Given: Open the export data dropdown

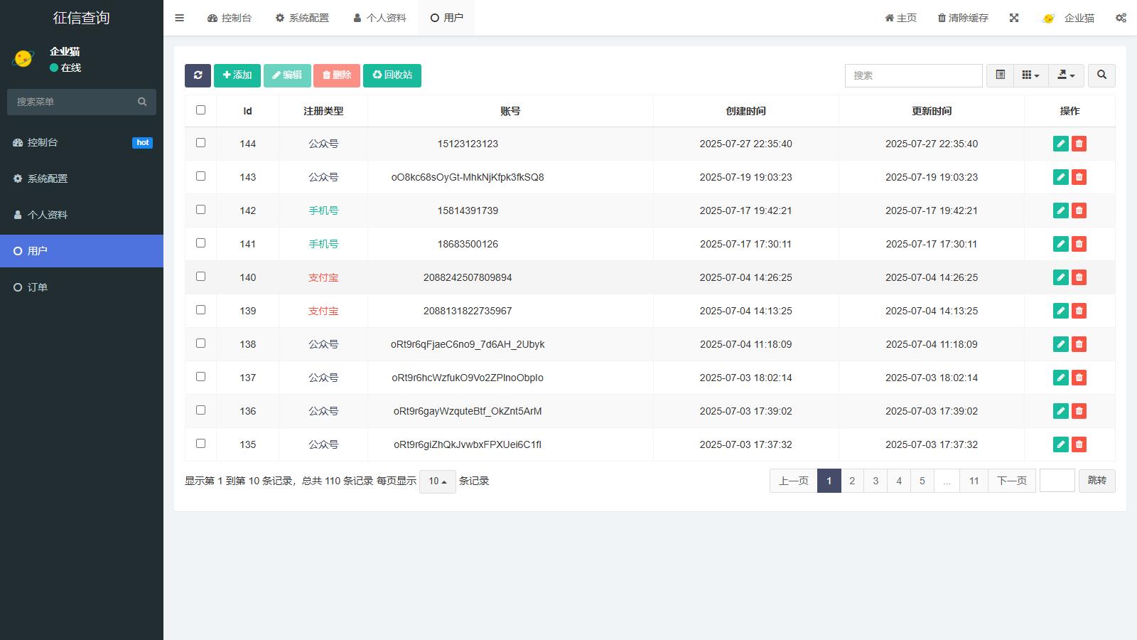Looking at the screenshot, I should pos(1066,75).
